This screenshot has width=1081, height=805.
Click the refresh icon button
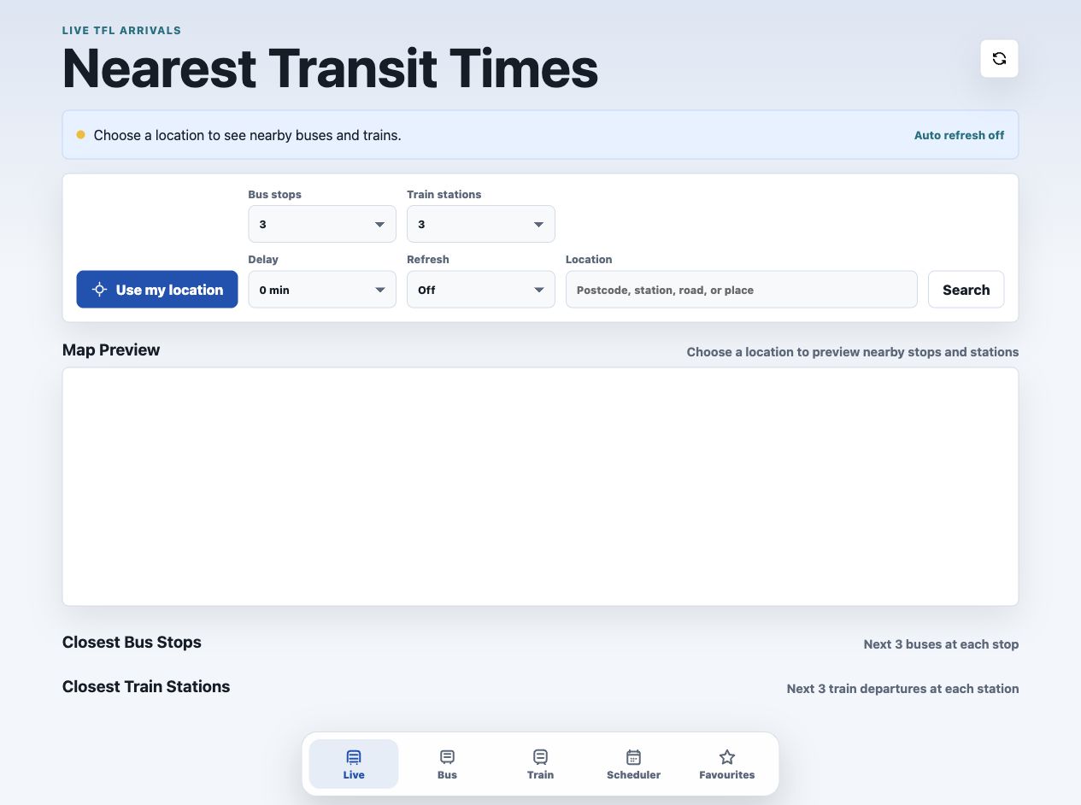pyautogui.click(x=999, y=59)
